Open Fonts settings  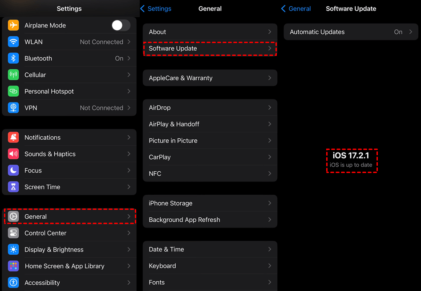pyautogui.click(x=210, y=283)
